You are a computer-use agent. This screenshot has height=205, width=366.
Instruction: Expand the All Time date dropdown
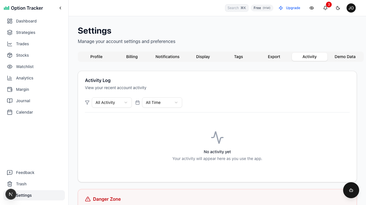[162, 102]
